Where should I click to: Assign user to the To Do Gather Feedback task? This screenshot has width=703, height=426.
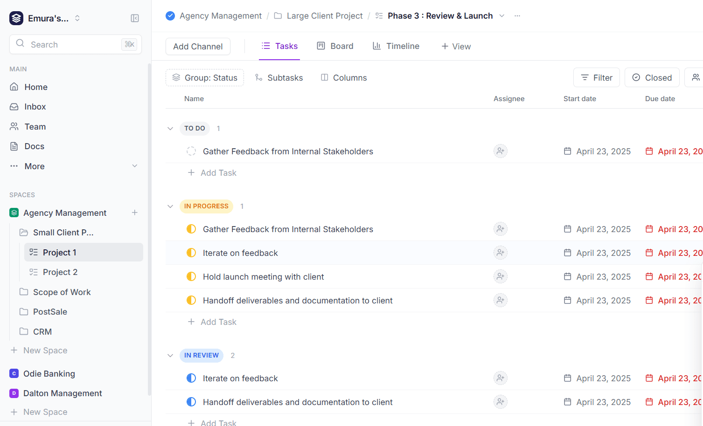[x=500, y=151]
